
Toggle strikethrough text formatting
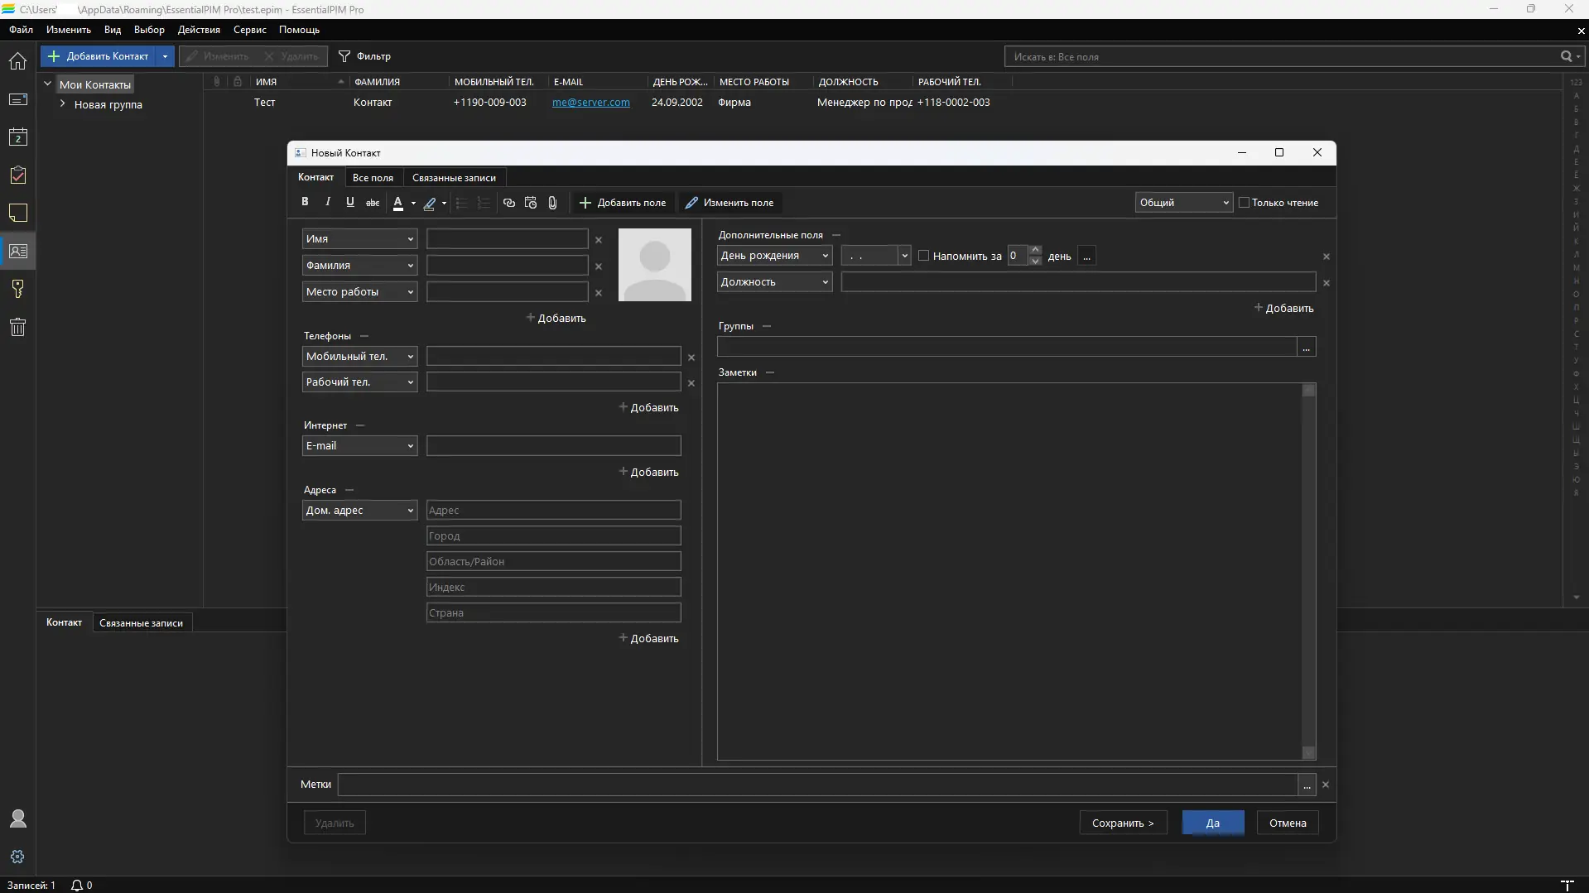(x=373, y=203)
